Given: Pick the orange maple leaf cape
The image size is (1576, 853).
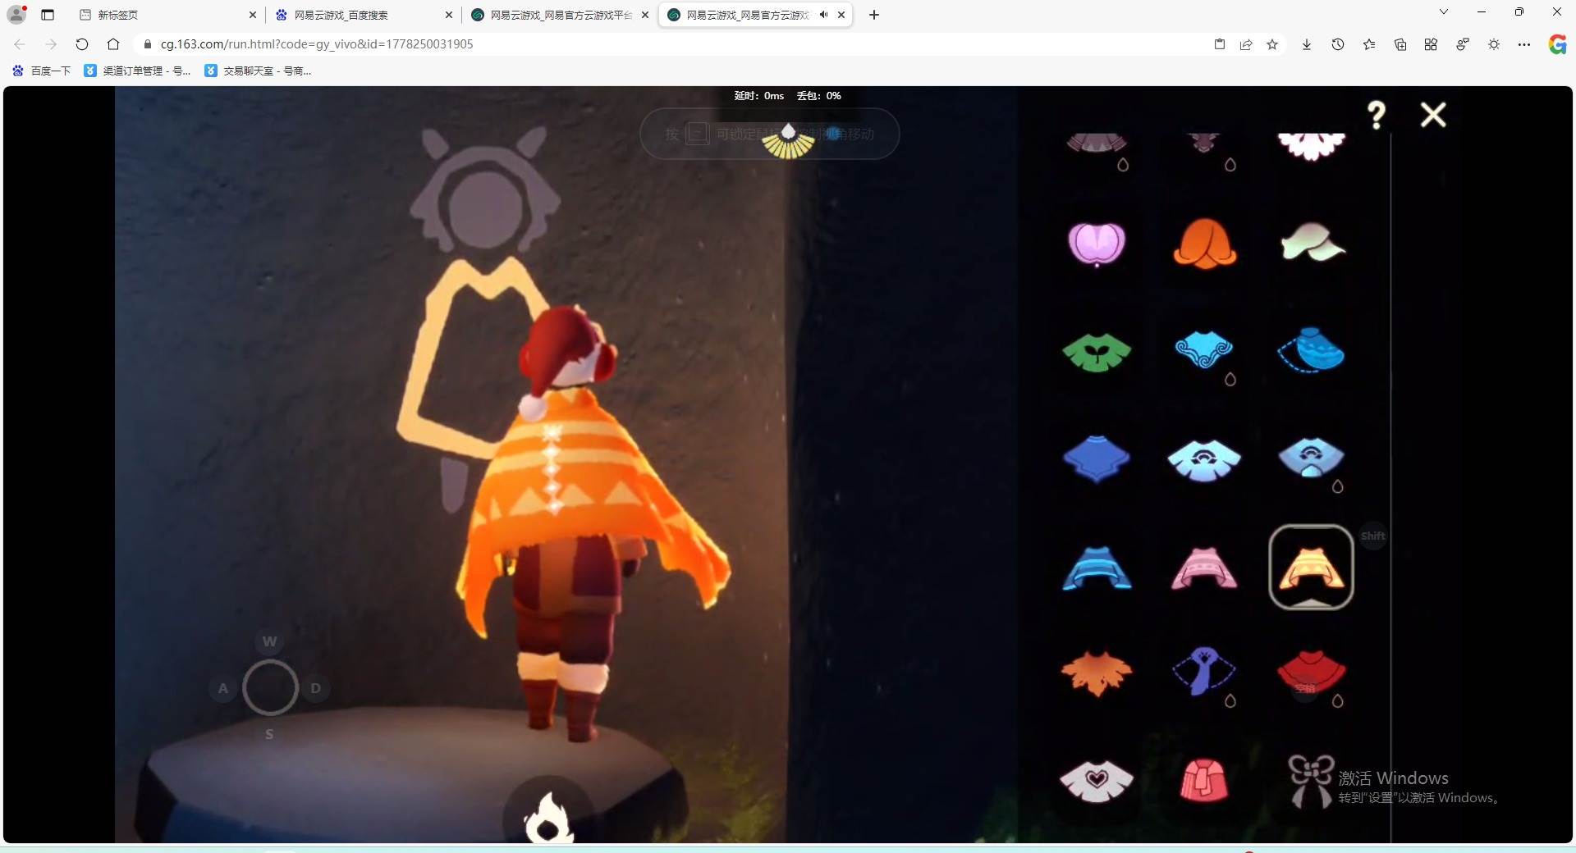Looking at the screenshot, I should click(x=1097, y=673).
